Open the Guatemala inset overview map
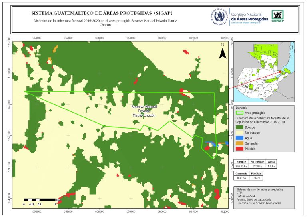307x217 pixels. pos(264,71)
